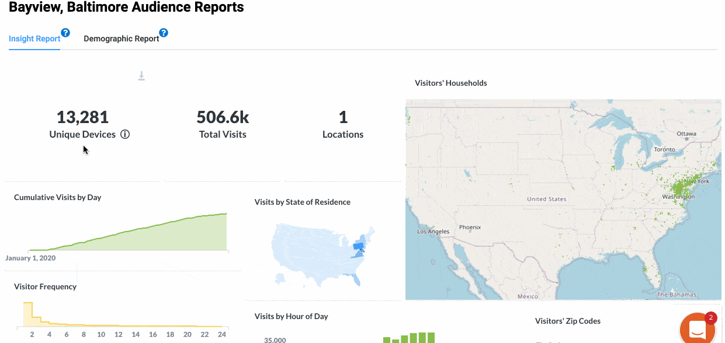Click the Visits by Hour of Day bars
This screenshot has height=343, width=725.
(x=409, y=338)
